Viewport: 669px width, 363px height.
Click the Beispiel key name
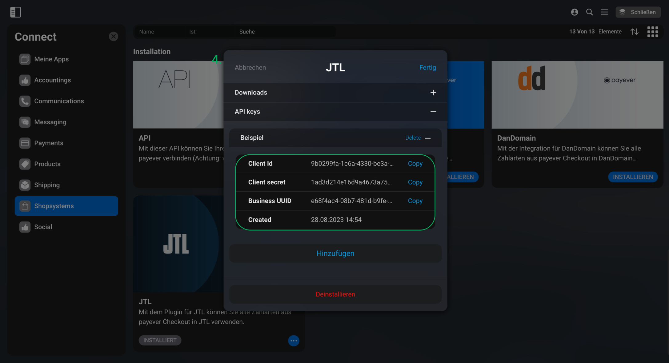[252, 138]
